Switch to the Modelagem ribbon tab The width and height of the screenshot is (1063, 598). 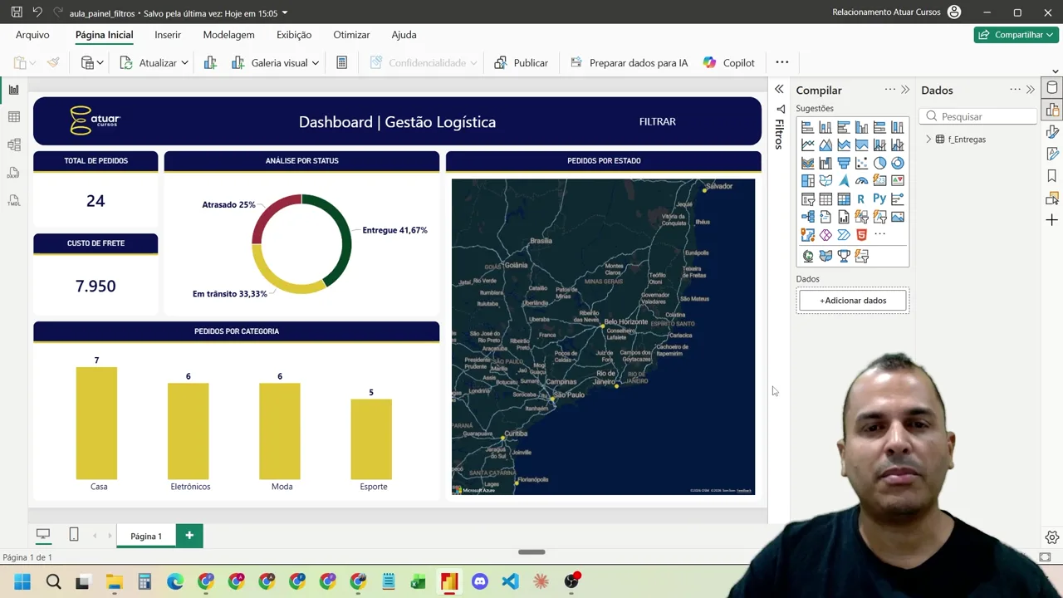228,35
